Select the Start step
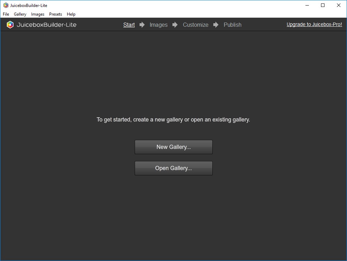Image resolution: width=347 pixels, height=261 pixels. (129, 25)
